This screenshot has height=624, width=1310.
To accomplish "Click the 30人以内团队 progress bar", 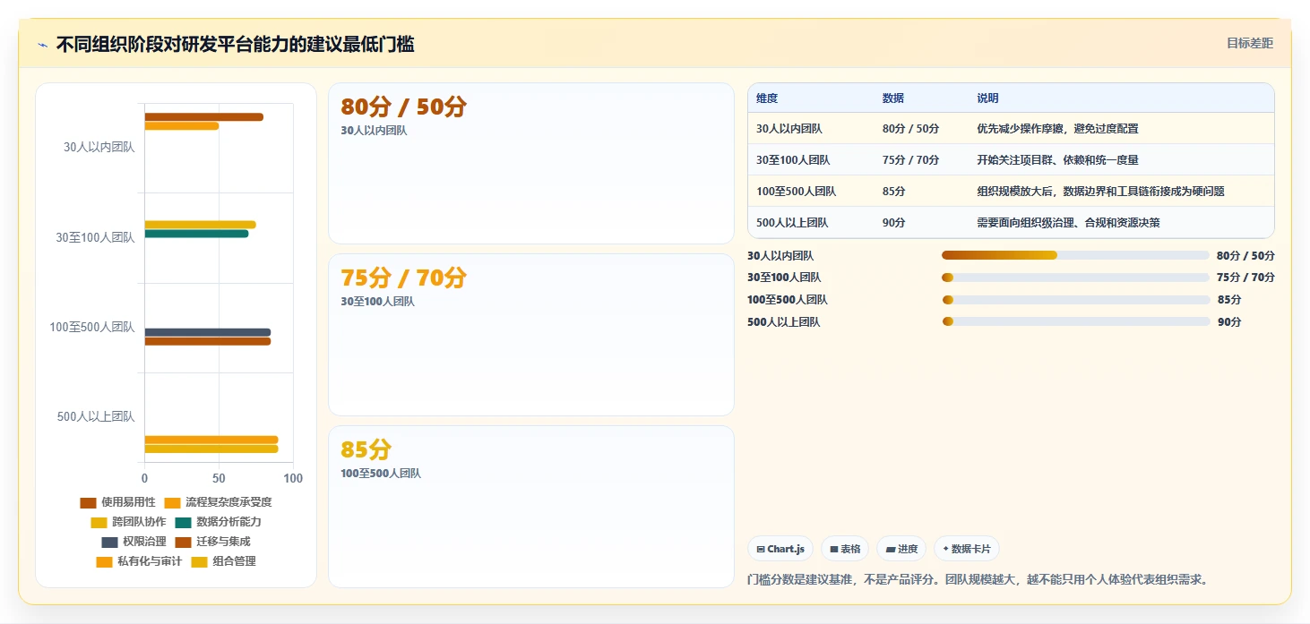I will click(x=1075, y=255).
